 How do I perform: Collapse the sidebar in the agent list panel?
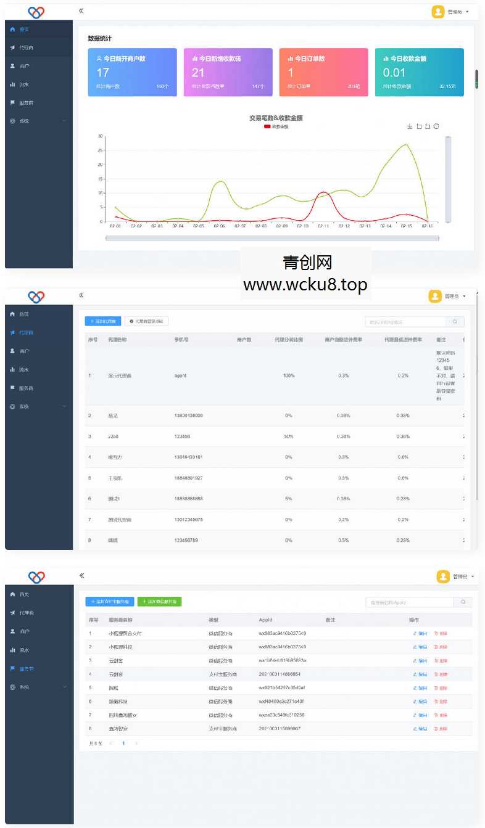pyautogui.click(x=81, y=295)
